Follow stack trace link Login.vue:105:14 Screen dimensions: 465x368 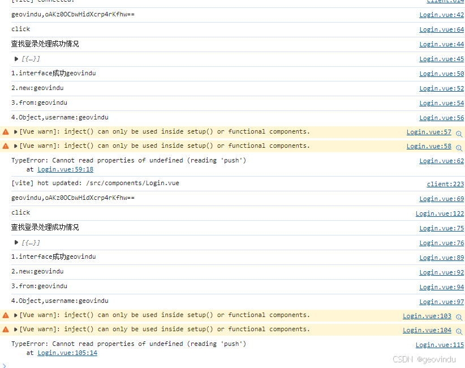(67, 353)
